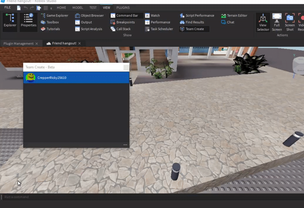Open Task Scheduler

pyautogui.click(x=159, y=29)
